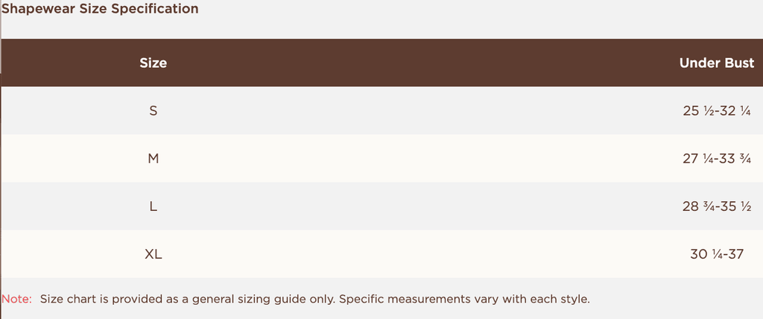Click the red Note: label
Viewport: 763px width, 319px height.
(x=16, y=299)
